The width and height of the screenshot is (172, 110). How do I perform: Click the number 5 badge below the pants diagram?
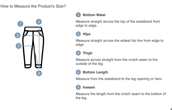39,73
